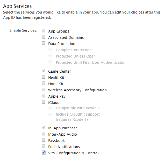This screenshot has width=164, height=158.
Task: Tick the Associated Domains checkbox
Action: click(44, 37)
